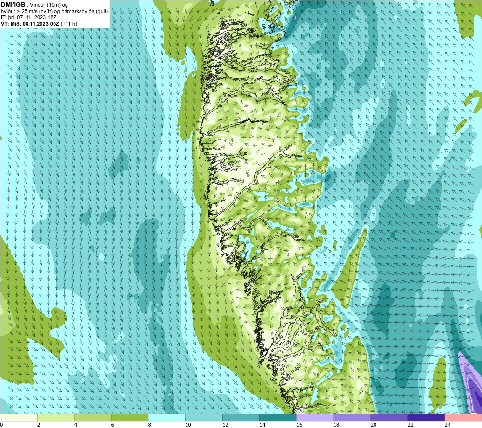Image resolution: width=482 pixels, height=428 pixels.
Task: Click the 6–8 m/s olive green legend swatch
Action: [130, 417]
